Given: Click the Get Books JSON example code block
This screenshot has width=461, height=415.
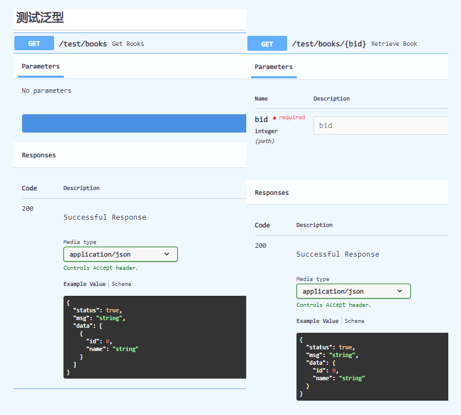Looking at the screenshot, I should [155, 337].
